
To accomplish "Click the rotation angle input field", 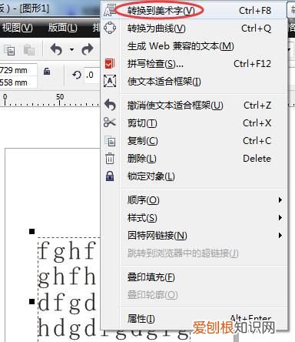I will tap(92, 75).
